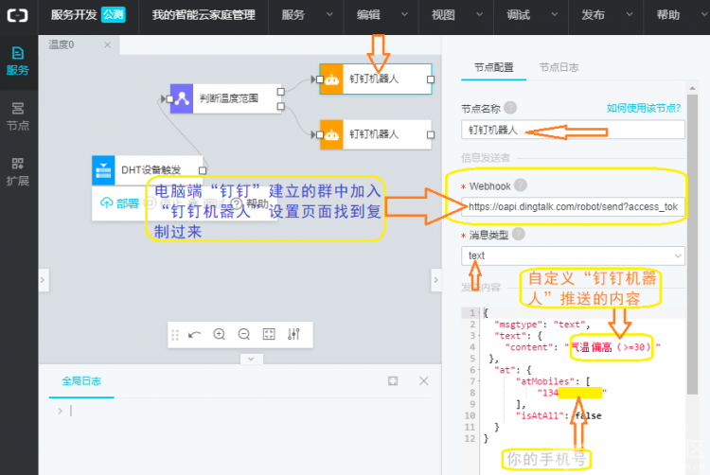The width and height of the screenshot is (710, 475).
Task: Click the 服务开发 公测 title
Action: [88, 15]
